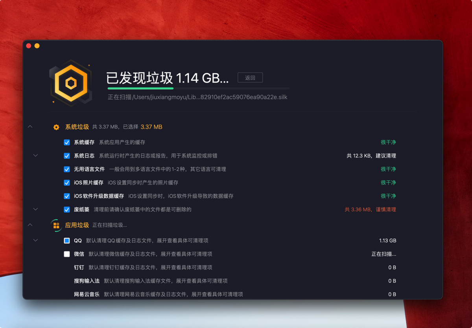Click the 已发现垃圾 1.14 GB heading

pos(167,78)
